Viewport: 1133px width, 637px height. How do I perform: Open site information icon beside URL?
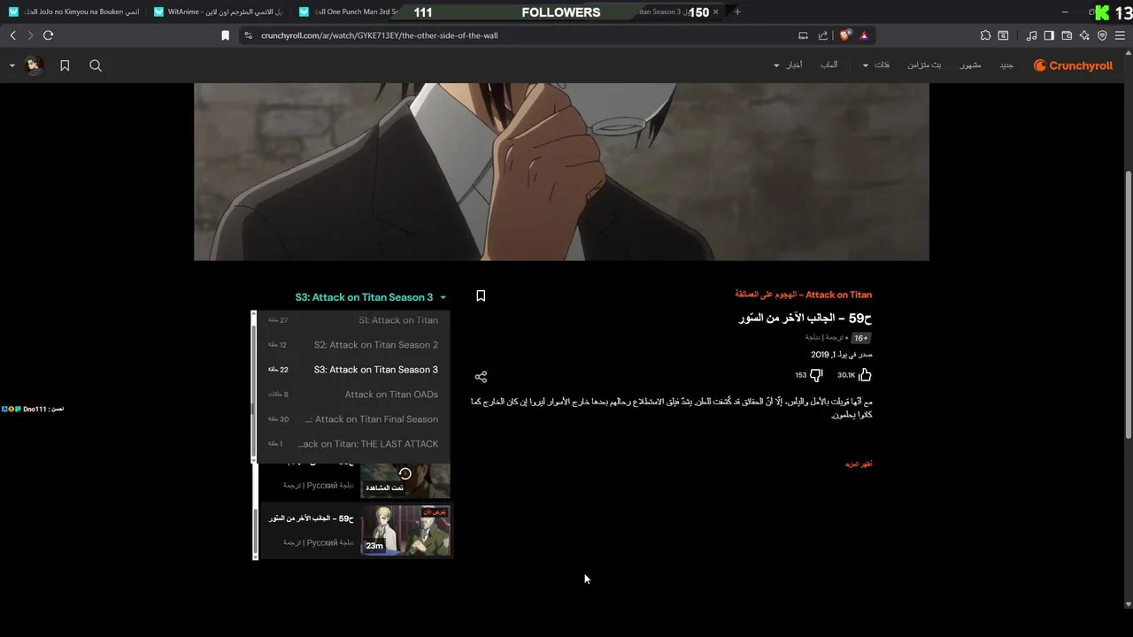[248, 35]
